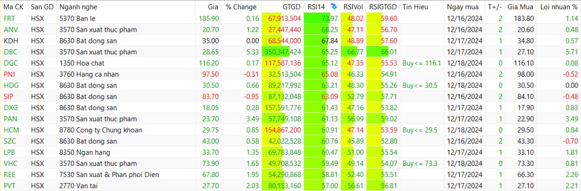Select the PVT ticker row
The height and width of the screenshot is (191, 581).
click(290, 185)
